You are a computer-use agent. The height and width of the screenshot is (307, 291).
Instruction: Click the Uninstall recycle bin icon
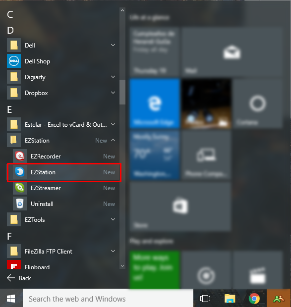click(x=20, y=204)
